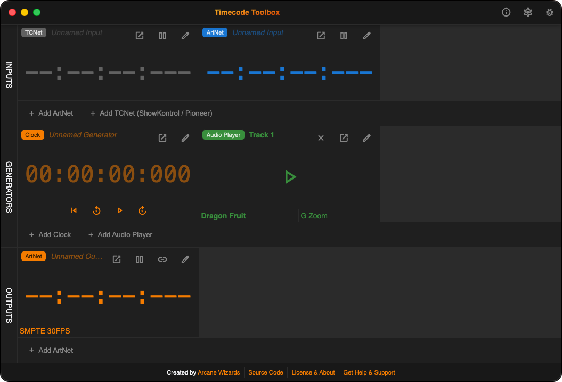Add TCNet (ShowKontrol / Pioneer) input

(151, 113)
